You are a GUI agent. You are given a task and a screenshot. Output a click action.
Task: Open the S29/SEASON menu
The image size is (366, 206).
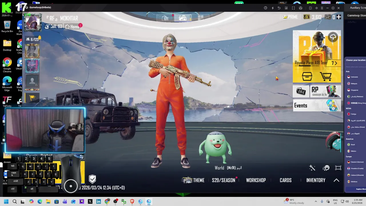point(224,180)
